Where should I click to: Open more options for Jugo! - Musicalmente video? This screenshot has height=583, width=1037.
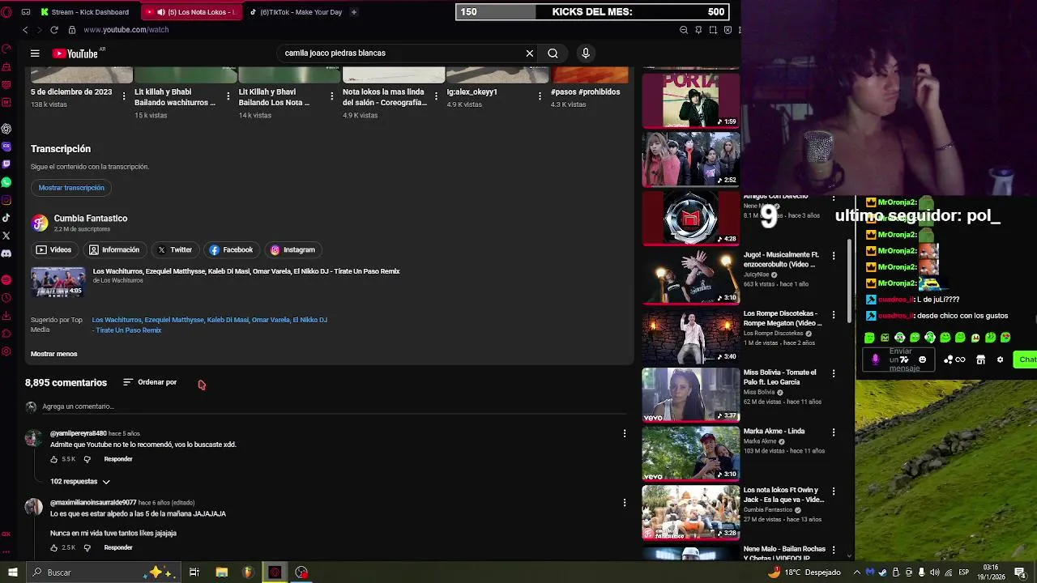point(834,256)
